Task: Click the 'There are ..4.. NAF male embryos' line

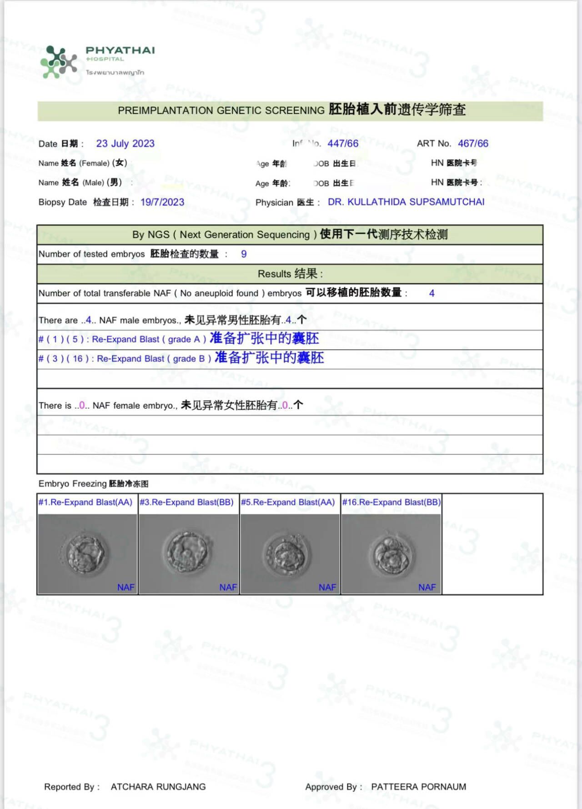Action: pyautogui.click(x=172, y=320)
